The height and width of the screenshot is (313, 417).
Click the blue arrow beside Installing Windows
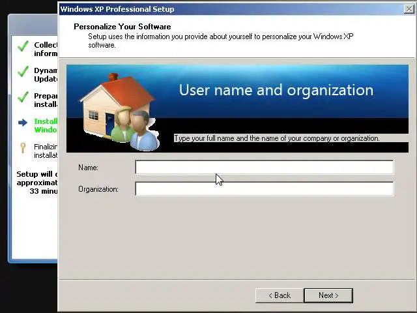tap(23, 123)
